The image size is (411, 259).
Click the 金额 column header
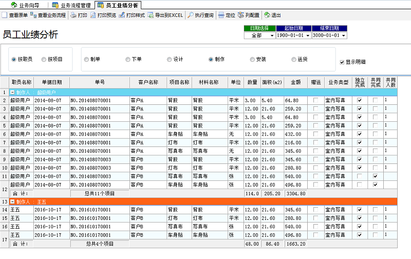(x=296, y=82)
